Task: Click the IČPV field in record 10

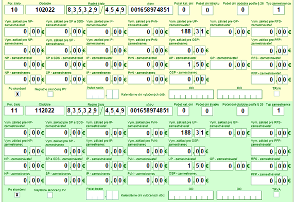Action: (150, 10)
